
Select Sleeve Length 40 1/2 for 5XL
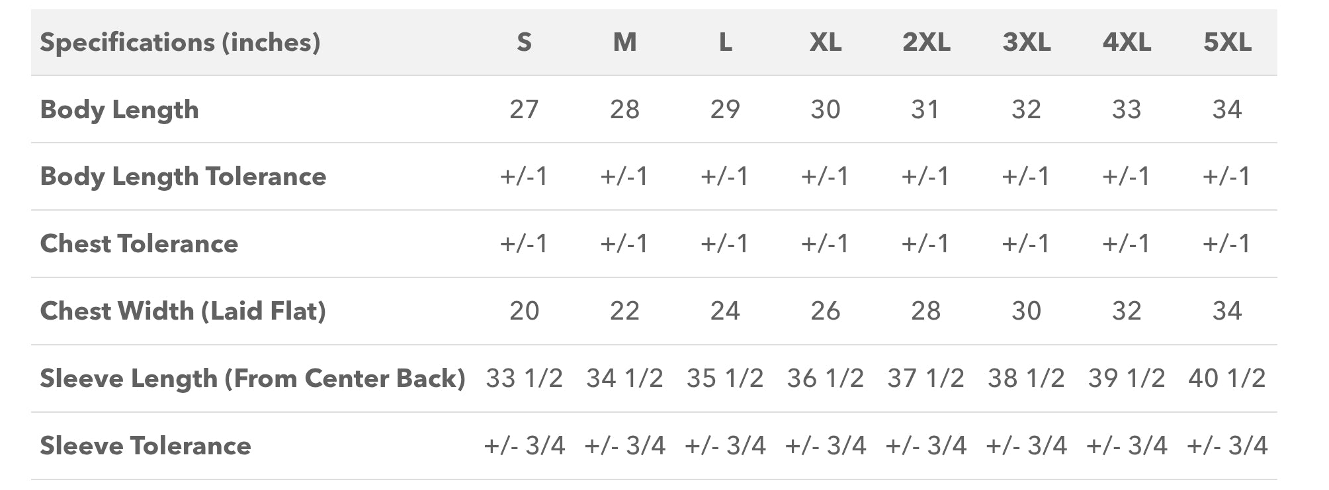pyautogui.click(x=1227, y=378)
